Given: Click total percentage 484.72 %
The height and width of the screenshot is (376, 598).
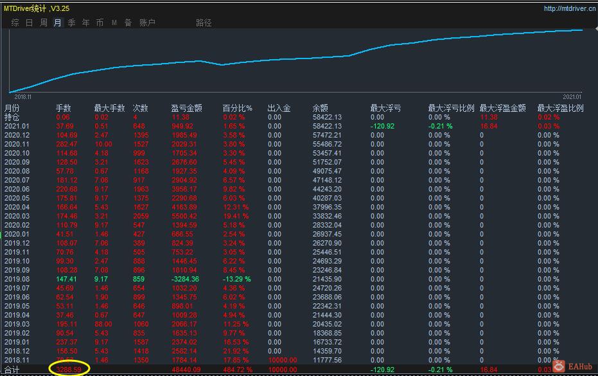Looking at the screenshot, I should pyautogui.click(x=238, y=370).
